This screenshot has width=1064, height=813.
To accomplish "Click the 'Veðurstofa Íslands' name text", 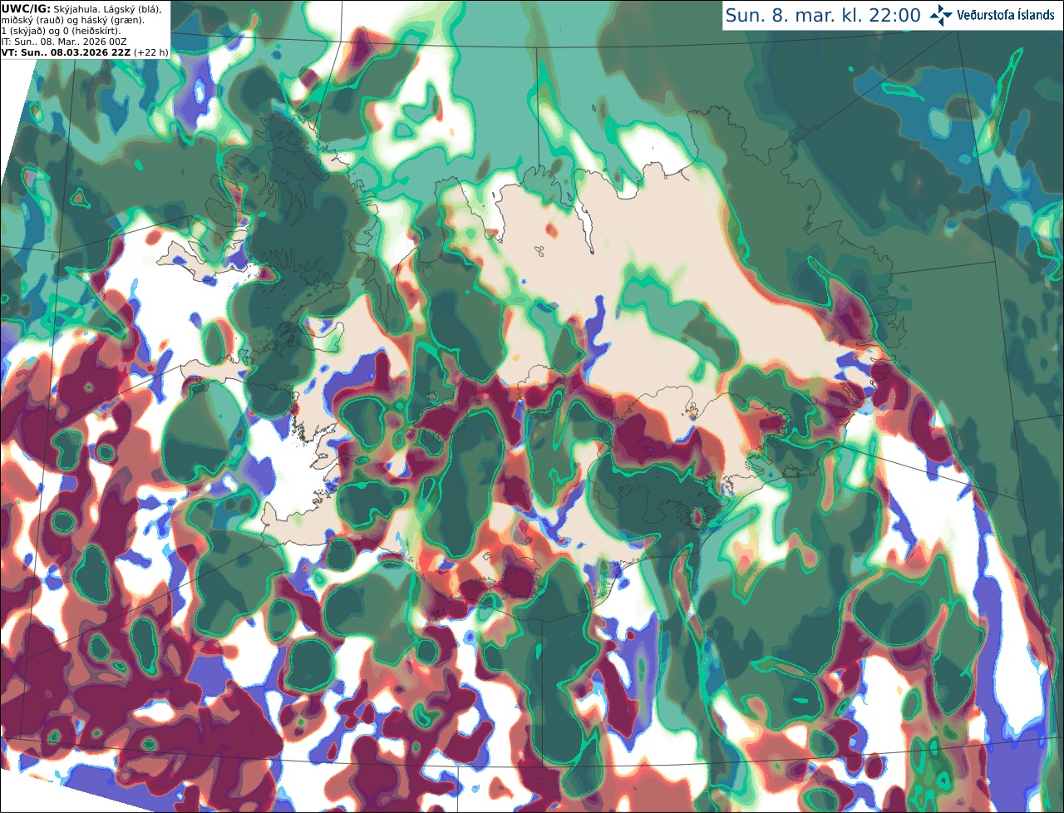I will (1005, 15).
